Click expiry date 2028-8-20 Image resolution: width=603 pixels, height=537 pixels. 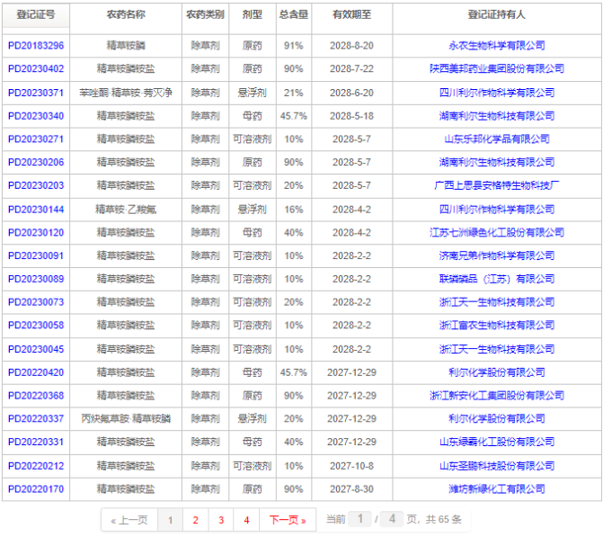(x=352, y=45)
